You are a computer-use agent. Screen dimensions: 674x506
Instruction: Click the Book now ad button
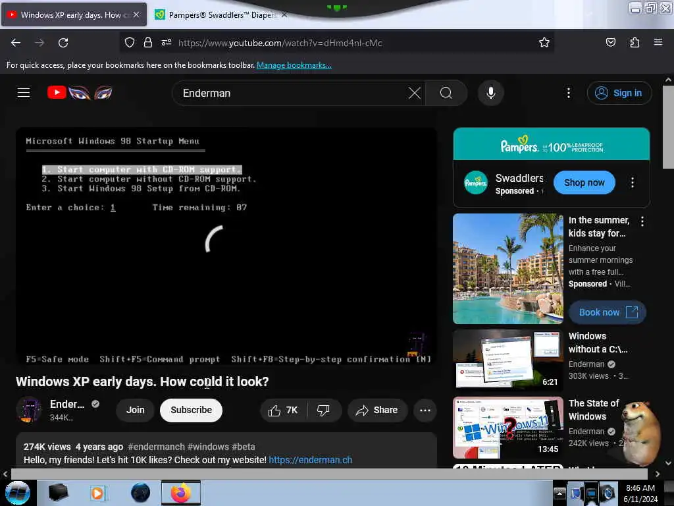[x=608, y=312]
